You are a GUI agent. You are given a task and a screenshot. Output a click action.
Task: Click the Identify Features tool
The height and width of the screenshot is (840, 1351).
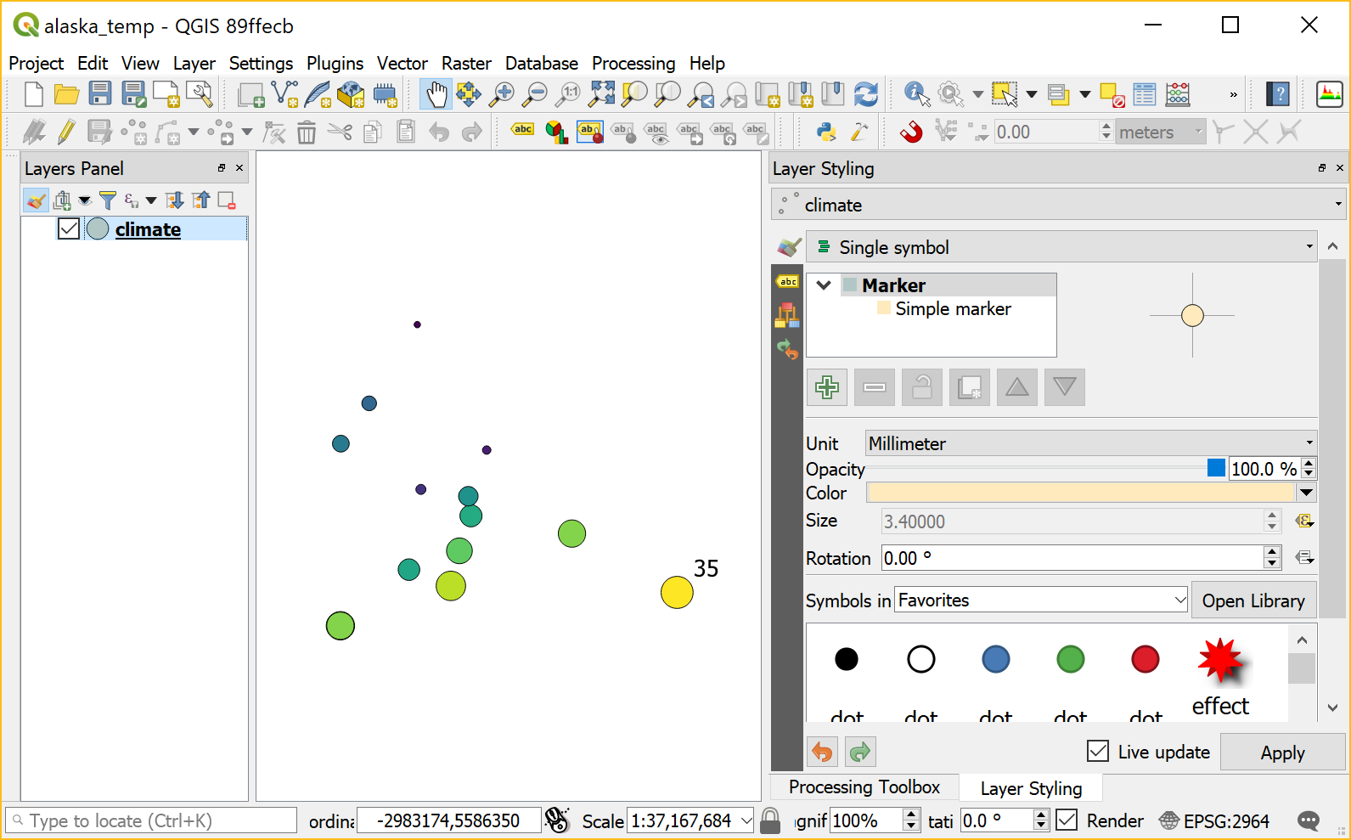[x=915, y=94]
